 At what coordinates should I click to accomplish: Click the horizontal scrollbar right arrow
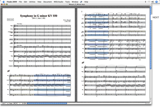point(148,104)
